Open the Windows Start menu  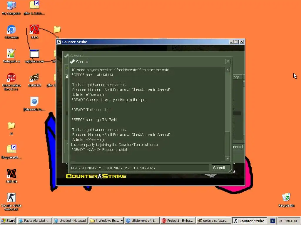tap(8, 221)
